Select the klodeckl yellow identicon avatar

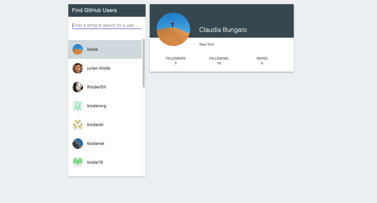click(x=78, y=125)
